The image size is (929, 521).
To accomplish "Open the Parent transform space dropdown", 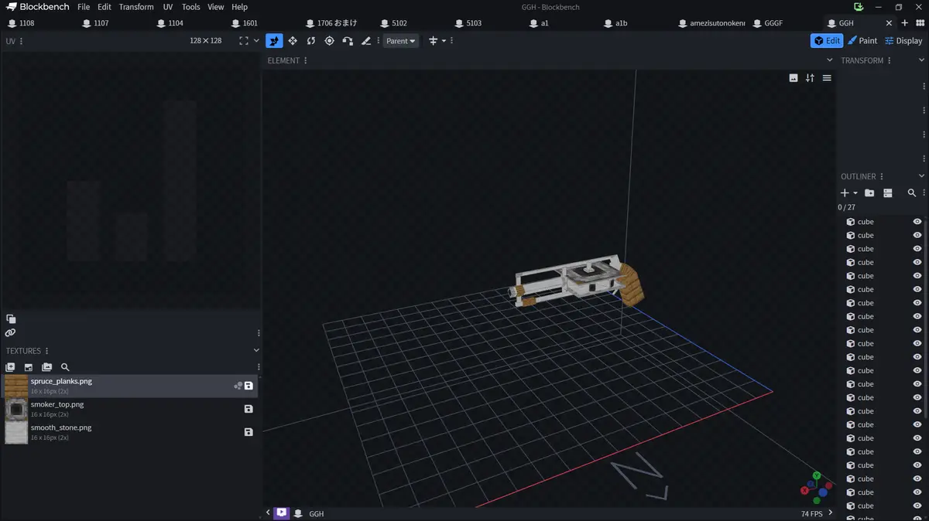I will (x=400, y=41).
